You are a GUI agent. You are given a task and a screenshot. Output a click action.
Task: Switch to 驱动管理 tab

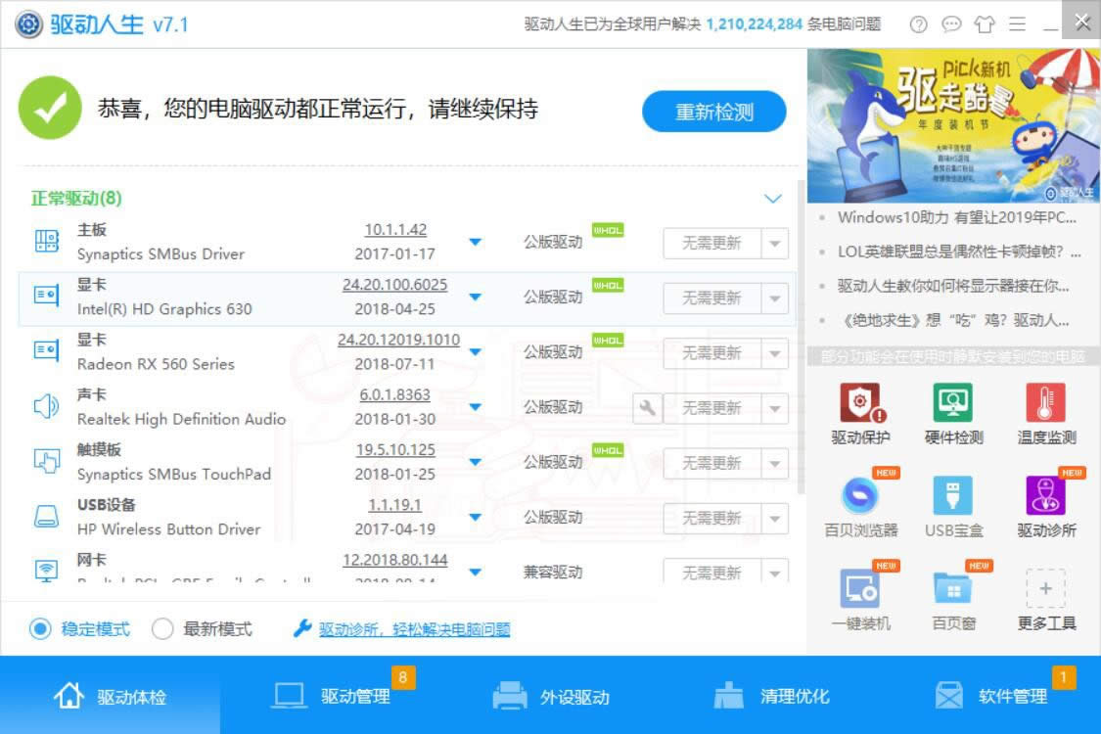330,696
